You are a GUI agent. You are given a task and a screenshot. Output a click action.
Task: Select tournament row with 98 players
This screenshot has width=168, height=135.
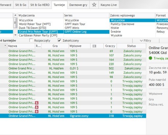click(73, 77)
